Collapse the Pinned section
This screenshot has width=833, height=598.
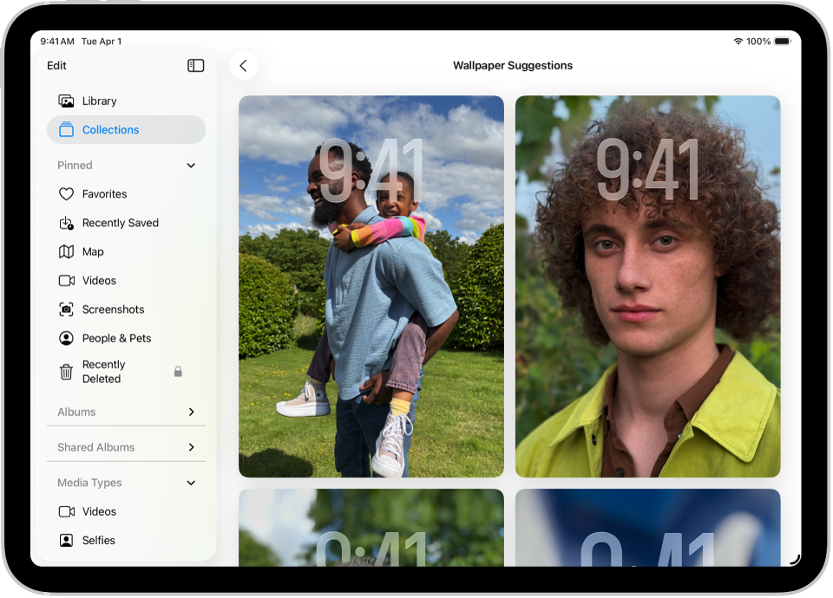click(190, 165)
